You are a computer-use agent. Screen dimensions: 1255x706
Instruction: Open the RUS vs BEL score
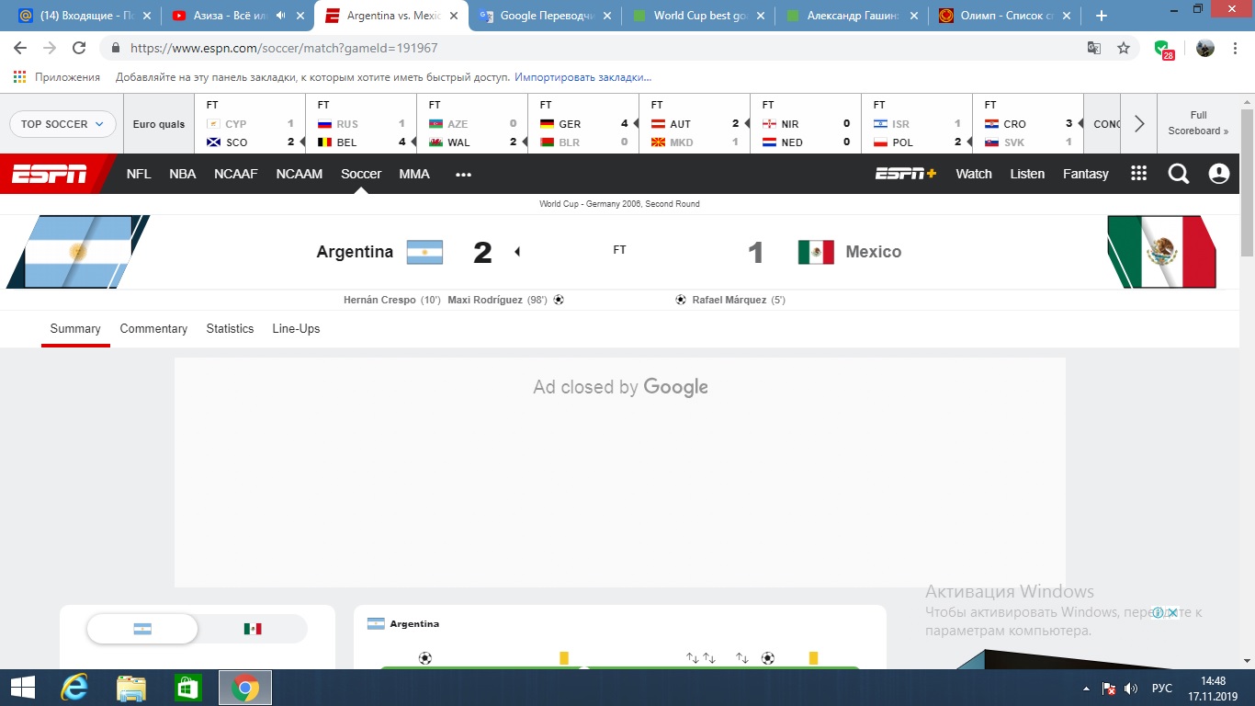[361, 124]
